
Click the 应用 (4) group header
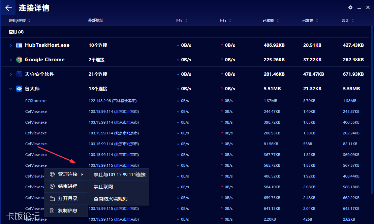[16, 32]
